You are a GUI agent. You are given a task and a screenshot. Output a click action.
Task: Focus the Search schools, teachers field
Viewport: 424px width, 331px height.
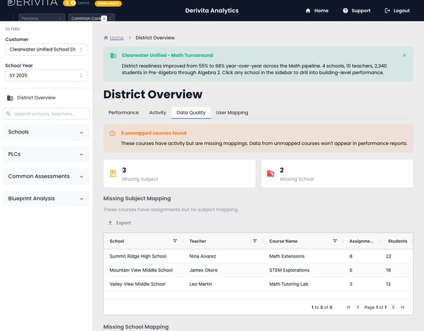(46, 114)
